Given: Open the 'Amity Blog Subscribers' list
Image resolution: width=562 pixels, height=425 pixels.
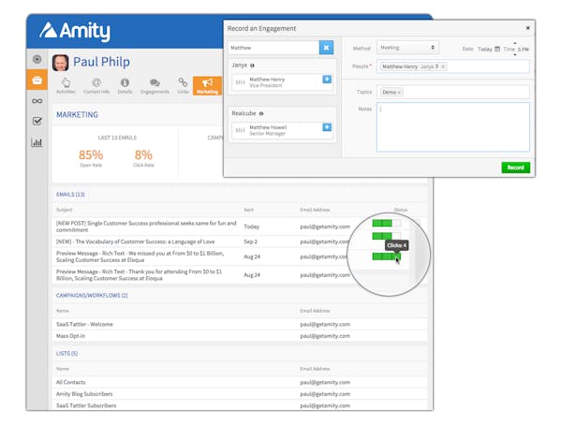Looking at the screenshot, I should [x=84, y=394].
